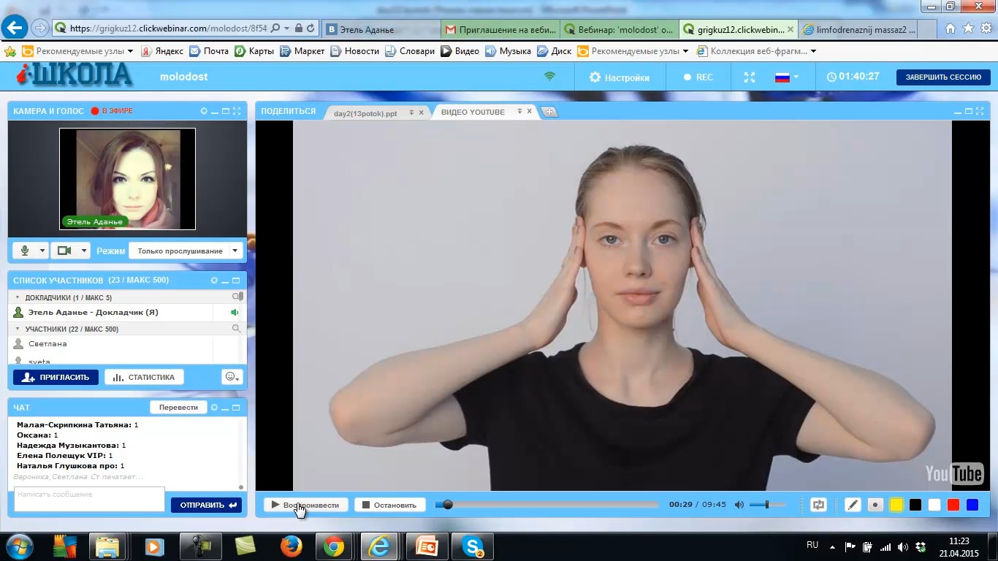Focus the chat message input field

click(89, 500)
